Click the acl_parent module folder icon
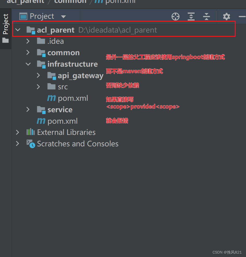Image resolution: width=246 pixels, height=257 pixels. click(x=31, y=30)
